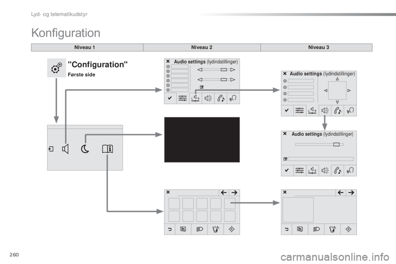Select the equalizer sliders tab in first Audio settings panel
The image size is (396, 264).
tap(183, 98)
